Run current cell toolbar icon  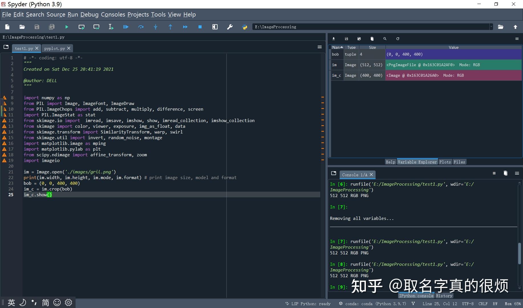[x=82, y=27]
